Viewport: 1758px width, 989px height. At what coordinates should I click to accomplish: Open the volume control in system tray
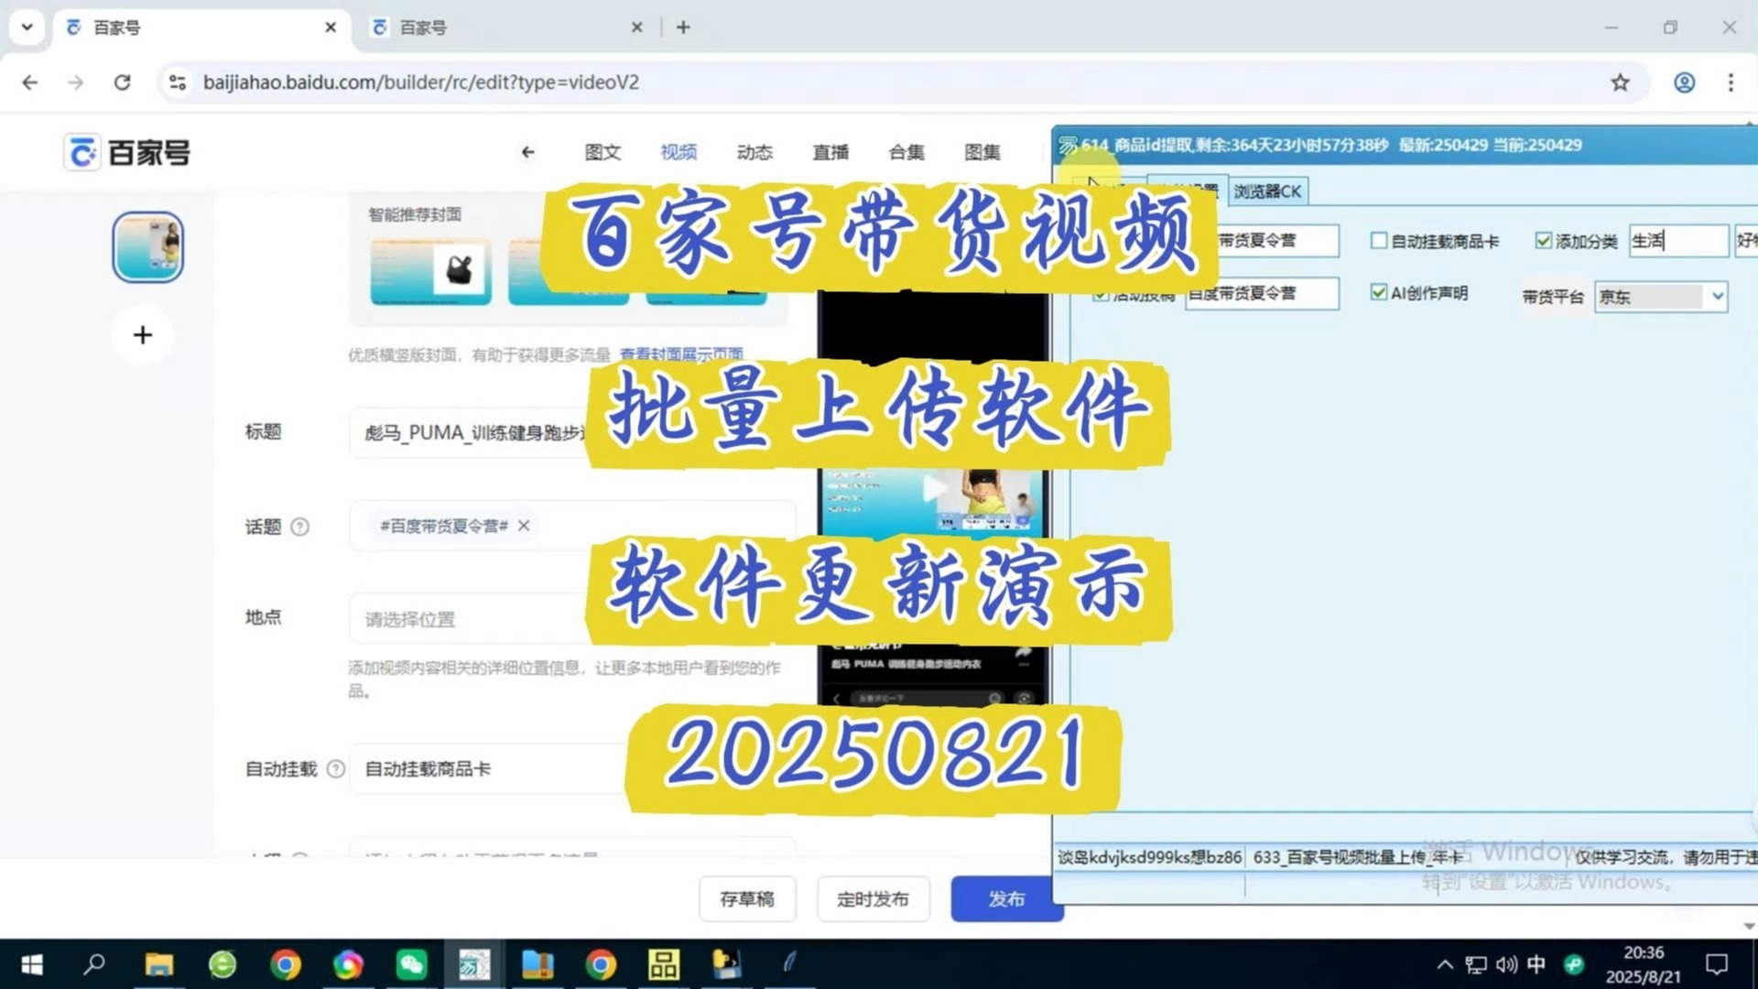coord(1506,964)
